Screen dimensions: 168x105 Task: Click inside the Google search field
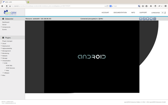pyautogui.click(x=125, y=6)
